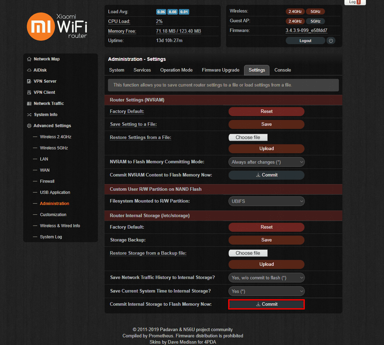The width and height of the screenshot is (384, 345).
Task: Click the VPN Client sidebar icon
Action: coord(29,92)
